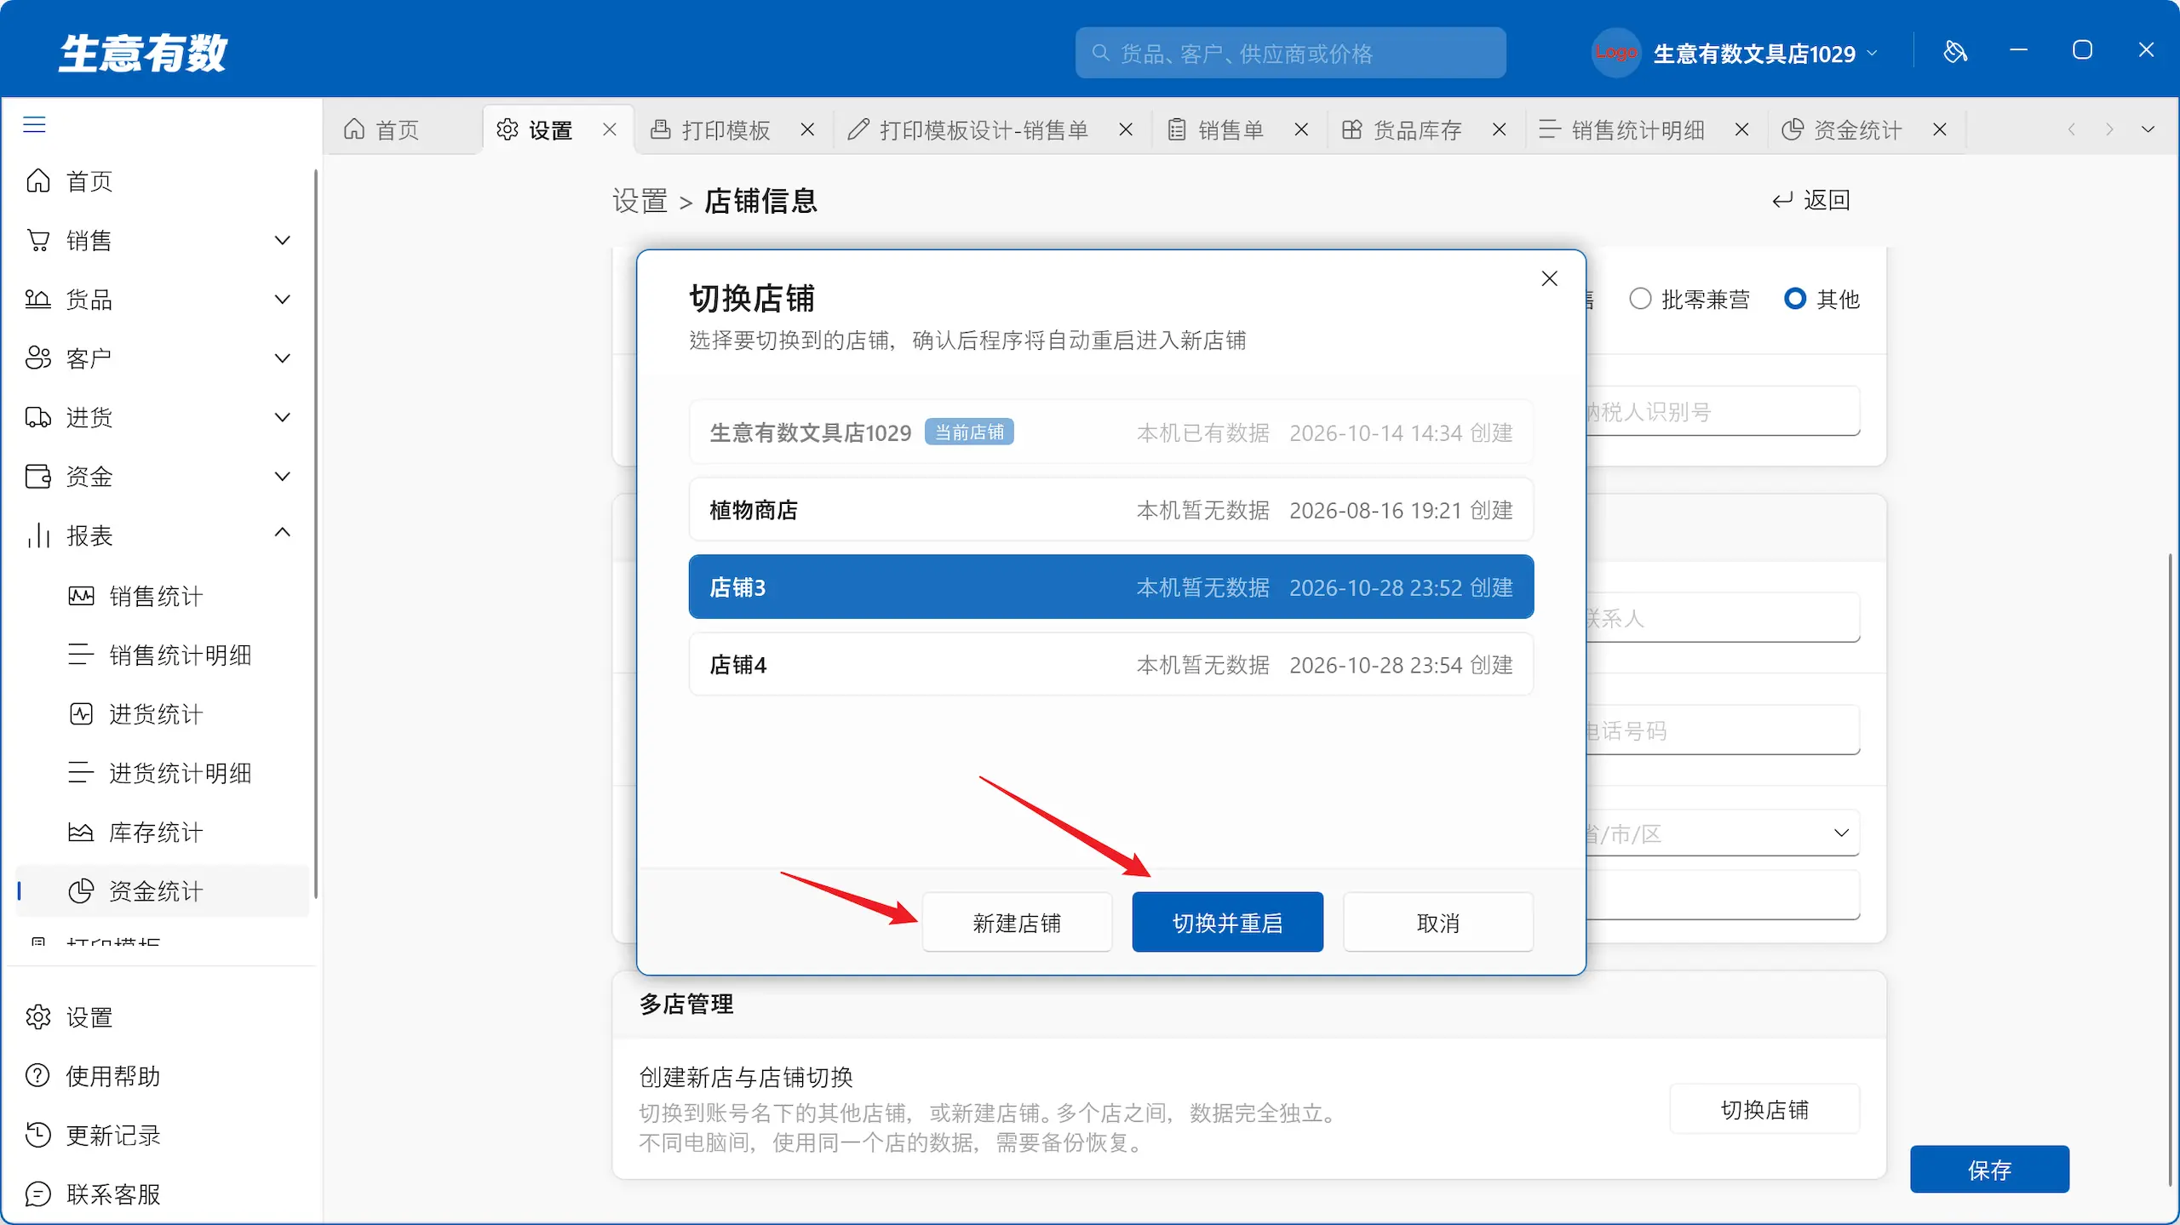Select the 店铺4 store row
This screenshot has width=2180, height=1225.
click(1111, 664)
